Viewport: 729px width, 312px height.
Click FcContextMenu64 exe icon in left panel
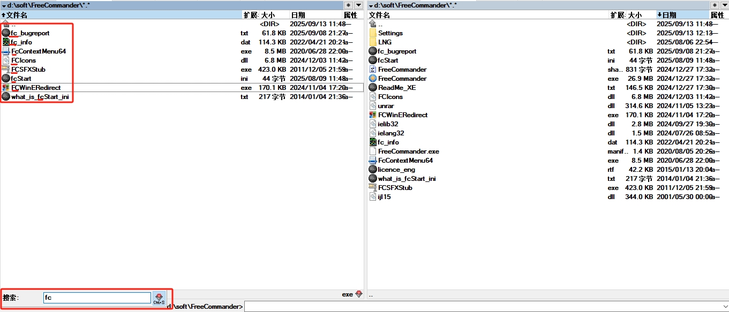(x=6, y=51)
